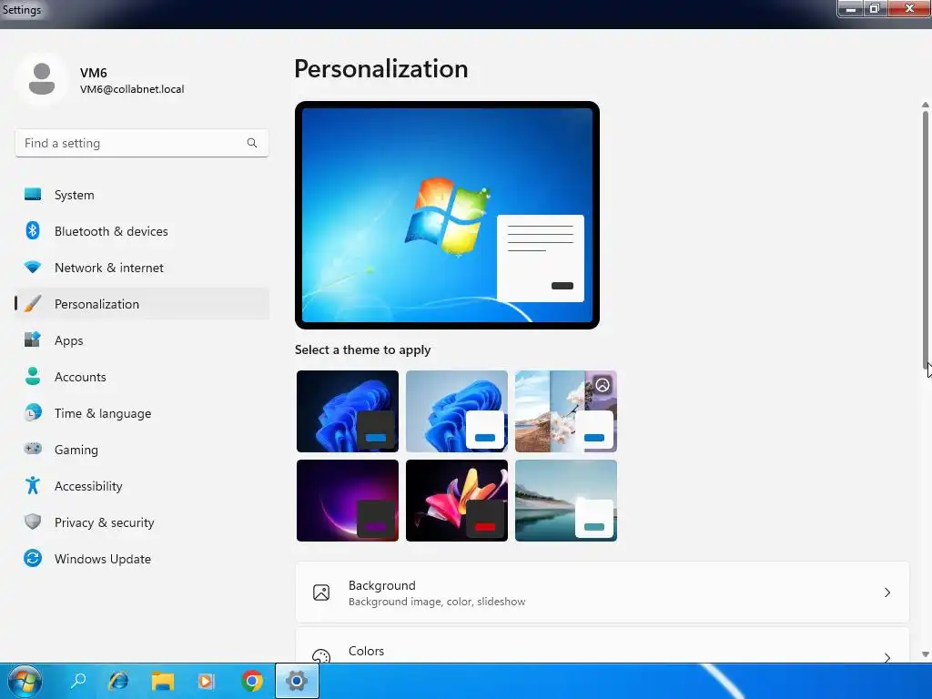This screenshot has height=699, width=932.
Task: Click the Find a setting field
Action: (141, 143)
